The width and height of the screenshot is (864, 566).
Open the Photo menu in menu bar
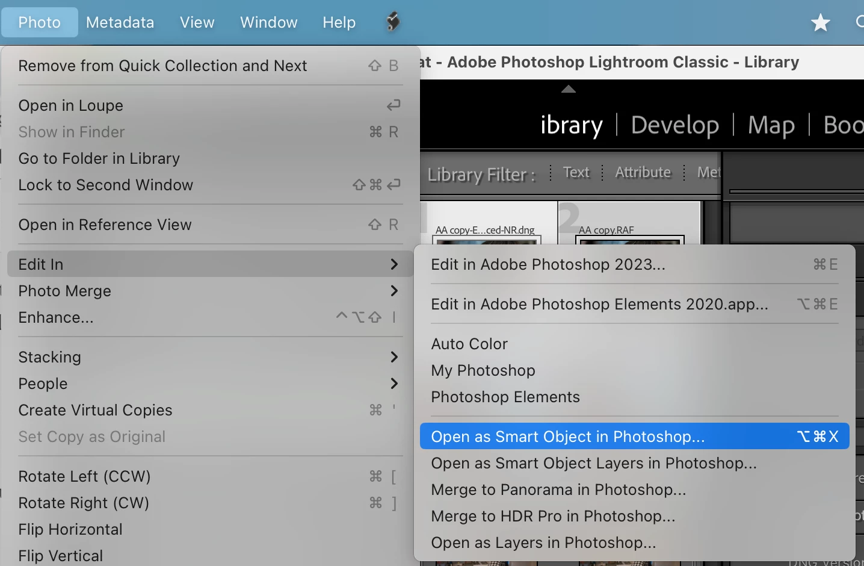pyautogui.click(x=39, y=22)
